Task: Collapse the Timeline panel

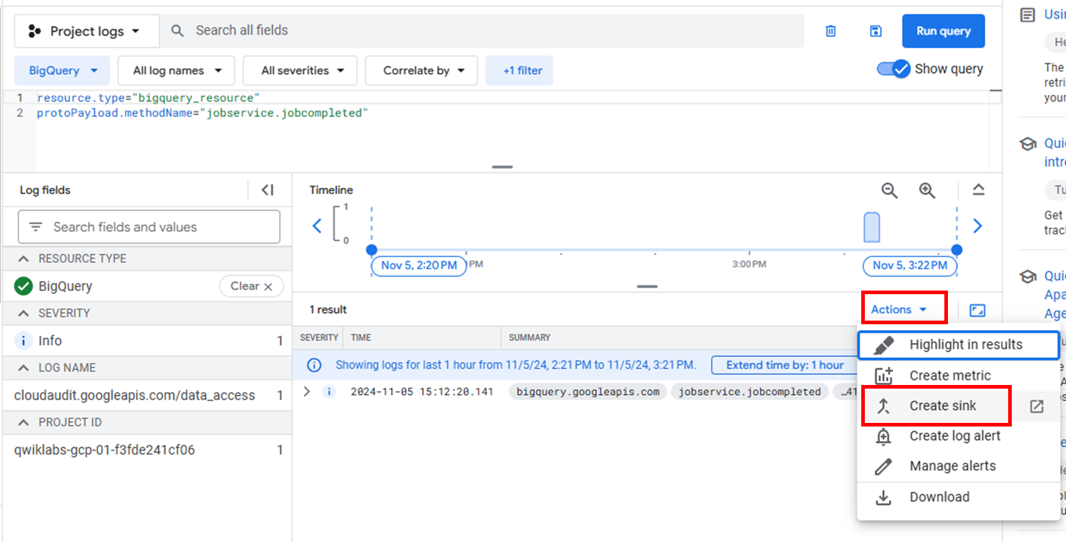Action: click(979, 190)
